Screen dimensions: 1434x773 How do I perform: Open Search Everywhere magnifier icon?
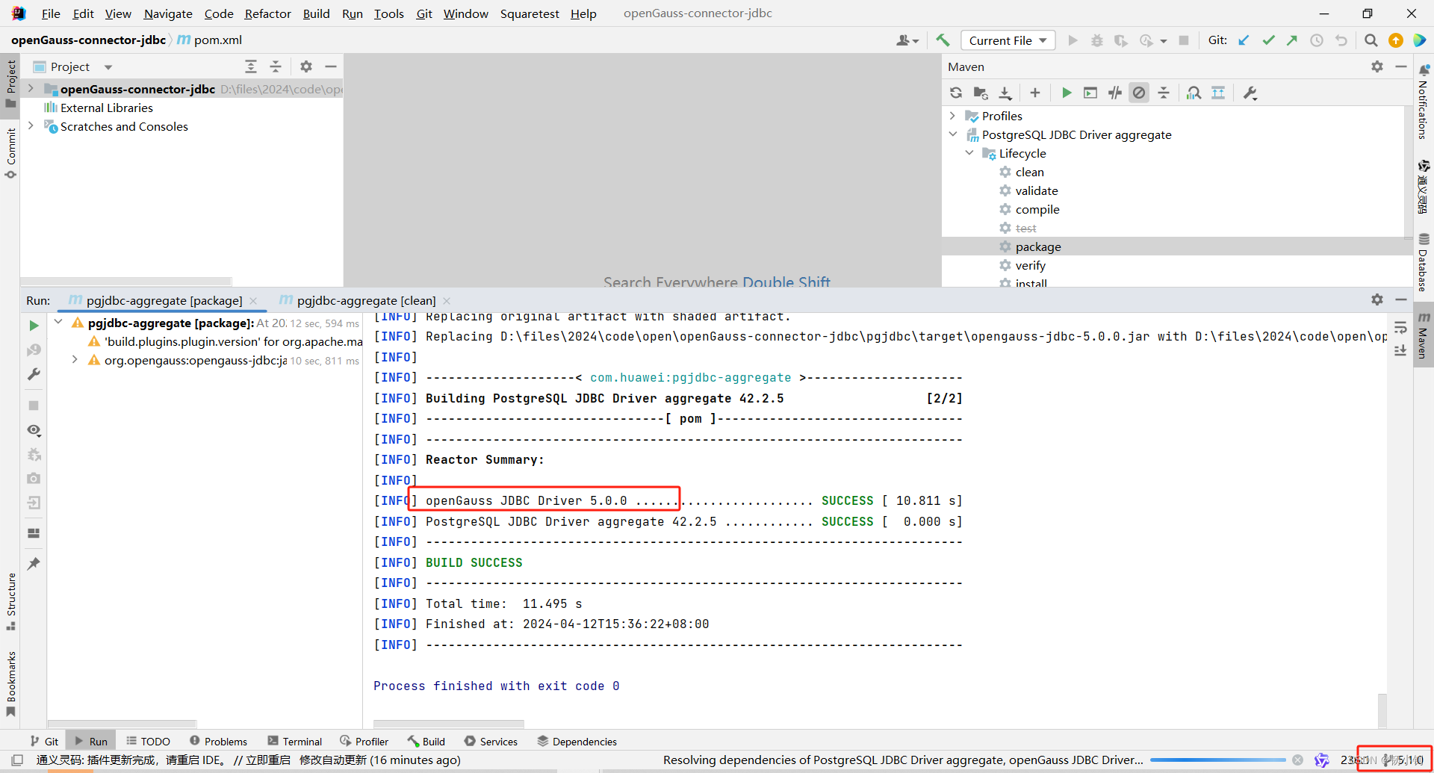pos(1371,40)
